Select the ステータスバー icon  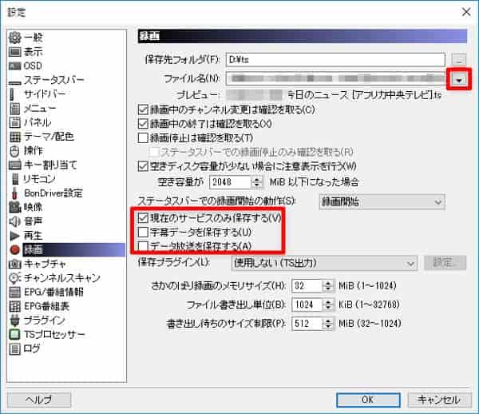(14, 82)
